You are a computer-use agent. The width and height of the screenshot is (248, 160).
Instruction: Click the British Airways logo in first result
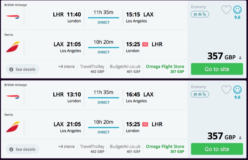12,16
